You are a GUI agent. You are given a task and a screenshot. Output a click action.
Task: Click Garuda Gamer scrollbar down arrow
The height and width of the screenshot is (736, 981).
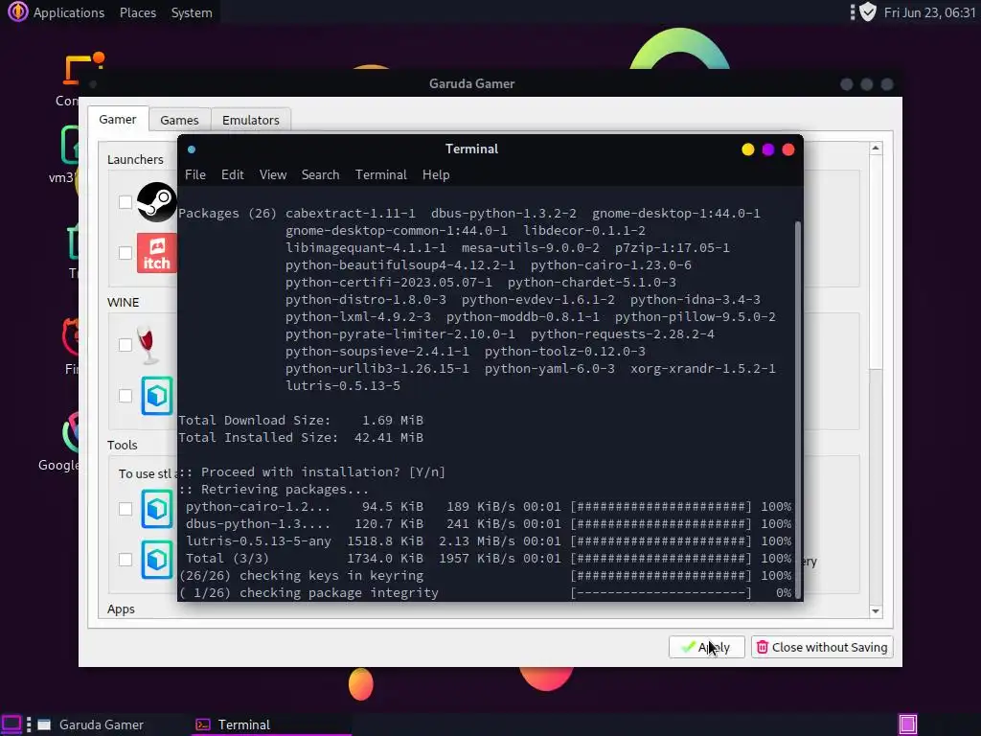point(876,611)
